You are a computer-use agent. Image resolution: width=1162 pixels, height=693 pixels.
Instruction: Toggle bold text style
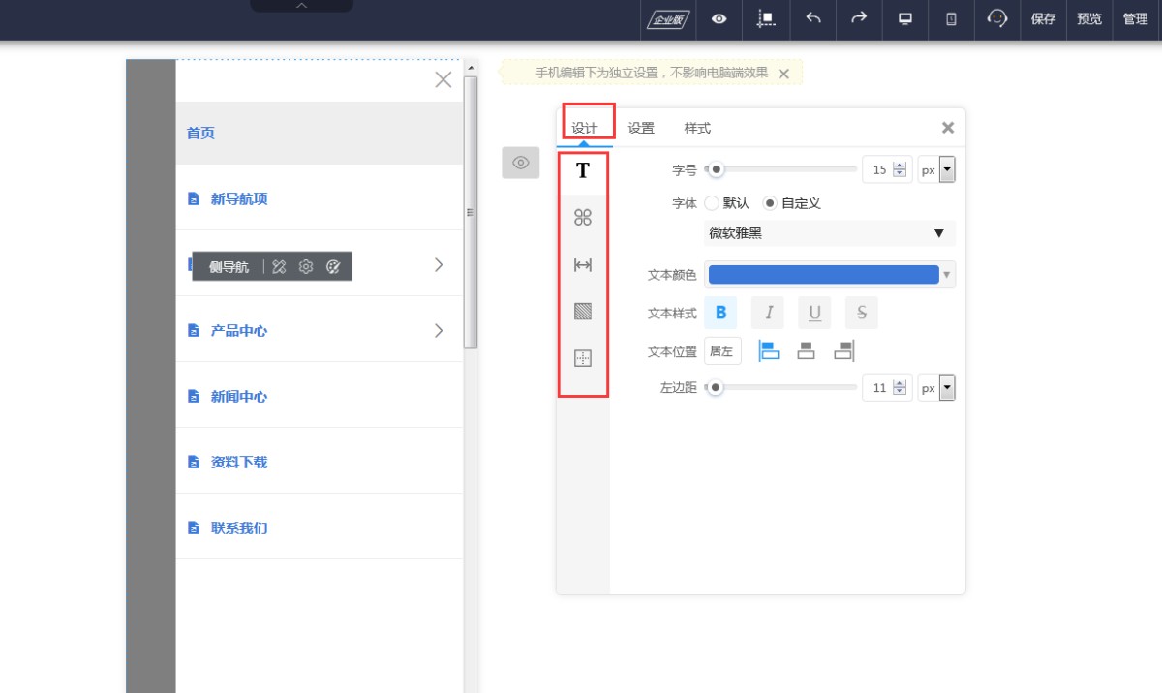[720, 312]
